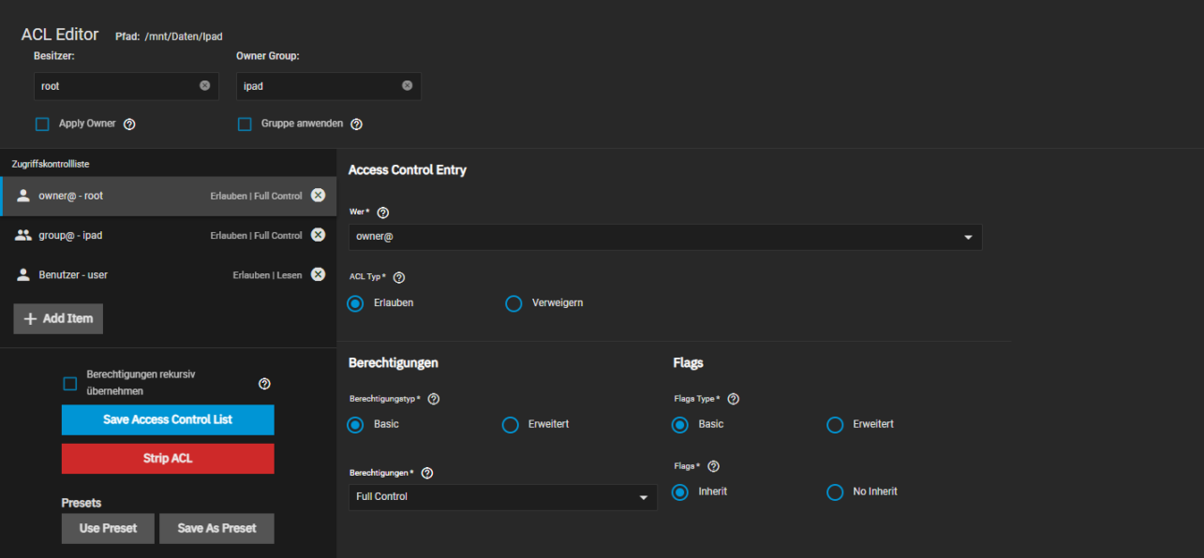
Task: Click the path text /mnt/Daten/Ipad
Action: click(184, 37)
